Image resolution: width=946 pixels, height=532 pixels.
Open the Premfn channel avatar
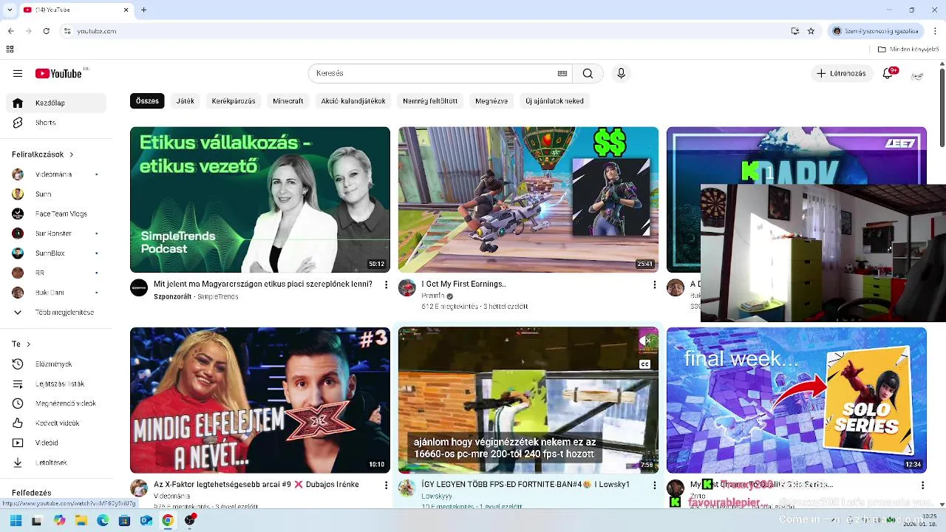[407, 287]
